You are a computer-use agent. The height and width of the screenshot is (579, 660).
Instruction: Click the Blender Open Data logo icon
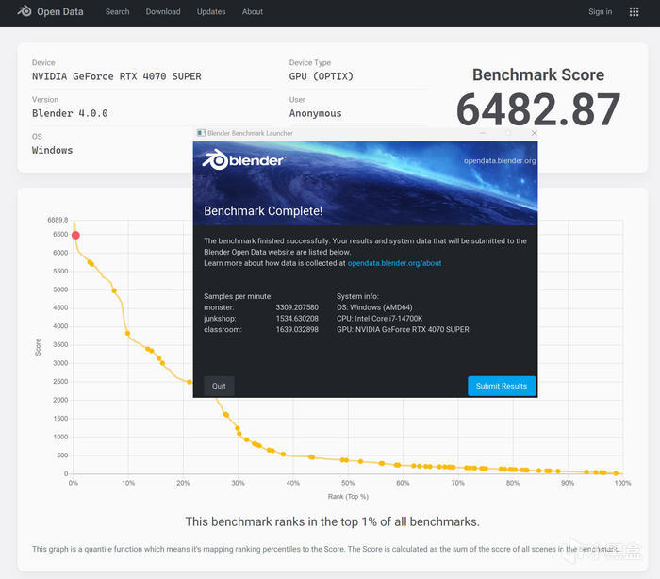click(25, 11)
